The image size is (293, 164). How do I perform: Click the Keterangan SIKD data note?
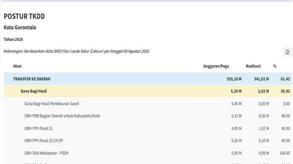tap(77, 51)
